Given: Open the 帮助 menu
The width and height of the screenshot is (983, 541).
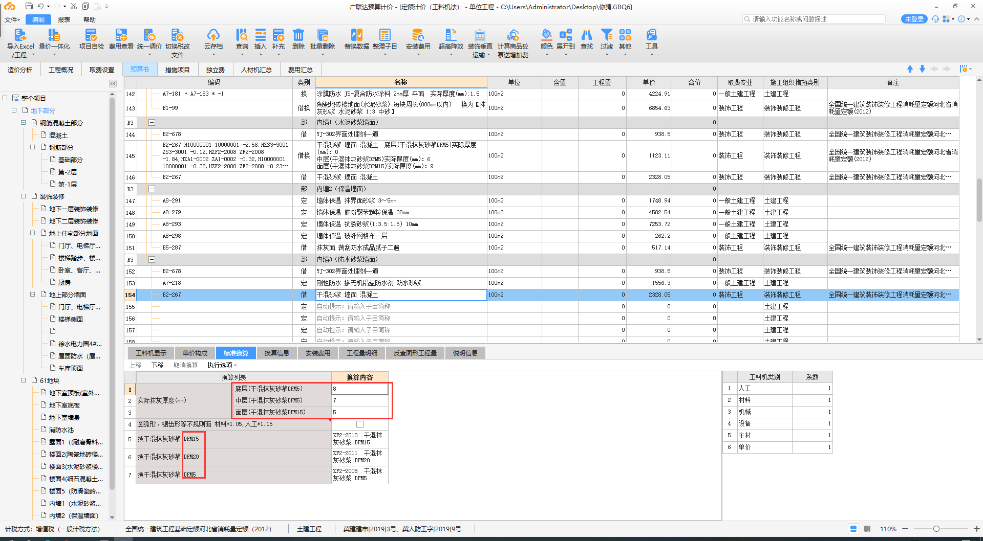Looking at the screenshot, I should pyautogui.click(x=90, y=19).
